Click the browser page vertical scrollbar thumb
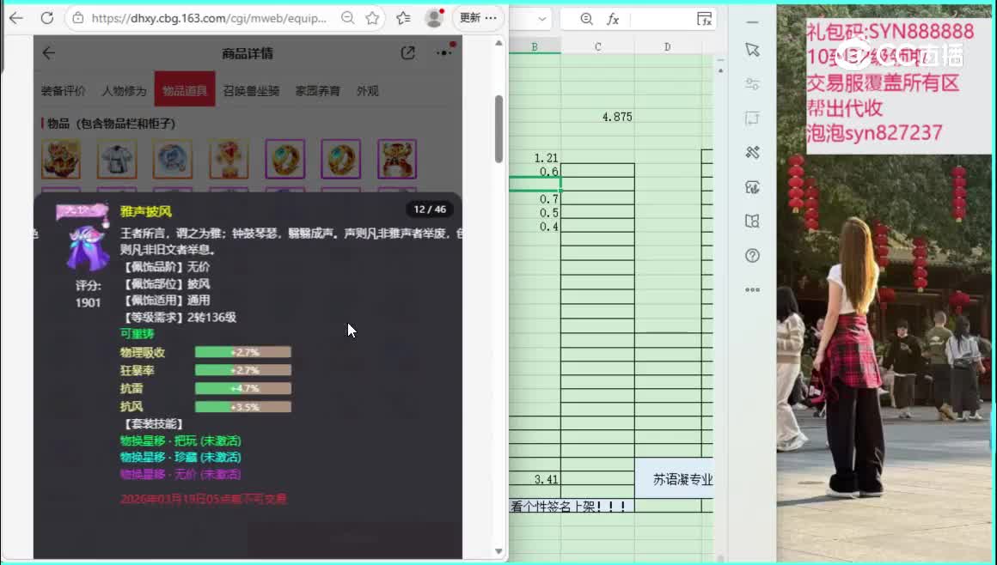Image resolution: width=997 pixels, height=565 pixels. 498,129
